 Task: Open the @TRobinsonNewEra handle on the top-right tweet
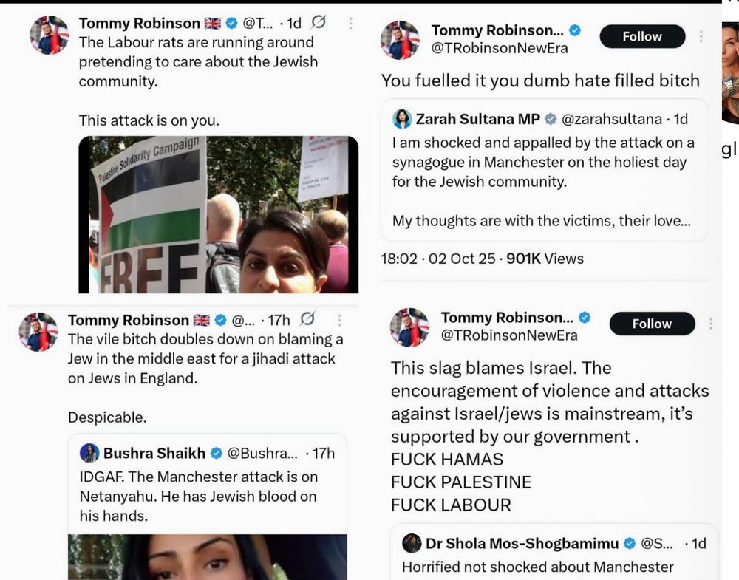click(500, 48)
